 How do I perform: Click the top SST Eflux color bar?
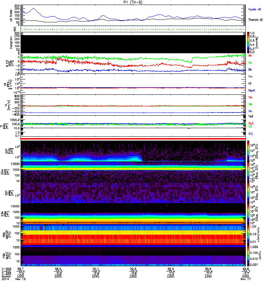(248, 151)
